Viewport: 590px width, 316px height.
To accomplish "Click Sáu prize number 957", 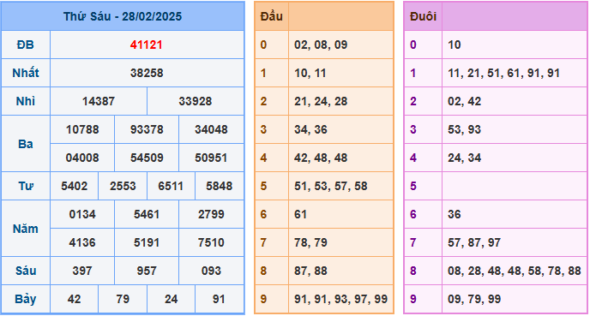I will pos(147,271).
